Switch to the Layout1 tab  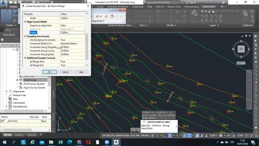(x=19, y=135)
